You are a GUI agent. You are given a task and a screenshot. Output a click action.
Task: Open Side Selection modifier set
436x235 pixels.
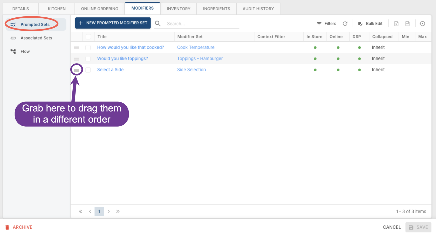[191, 70]
